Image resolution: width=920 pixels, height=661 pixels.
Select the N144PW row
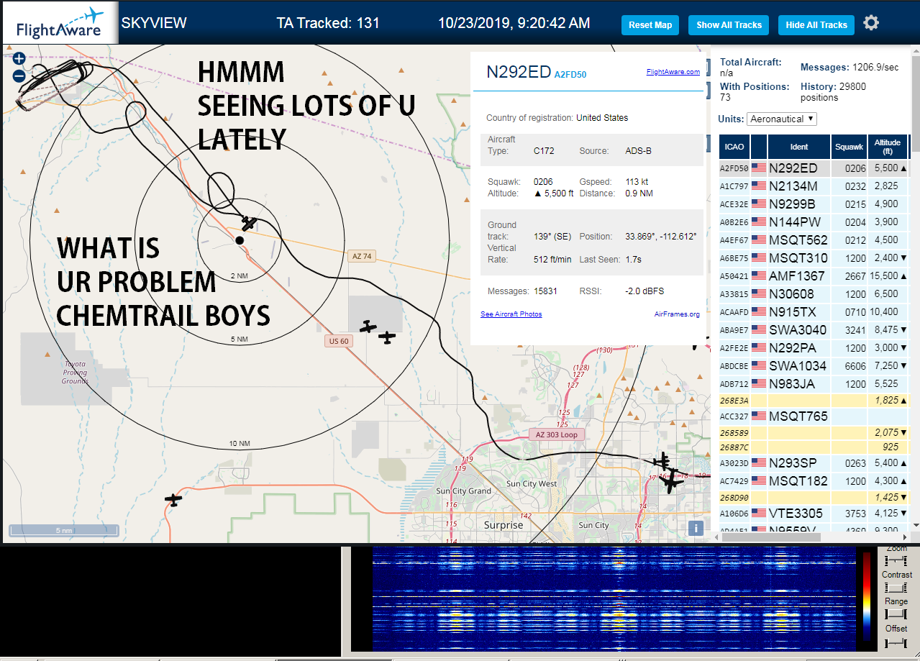(x=814, y=222)
